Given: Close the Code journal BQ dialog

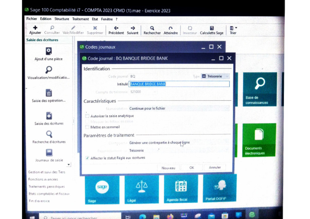Looking at the screenshot, I should (x=229, y=58).
